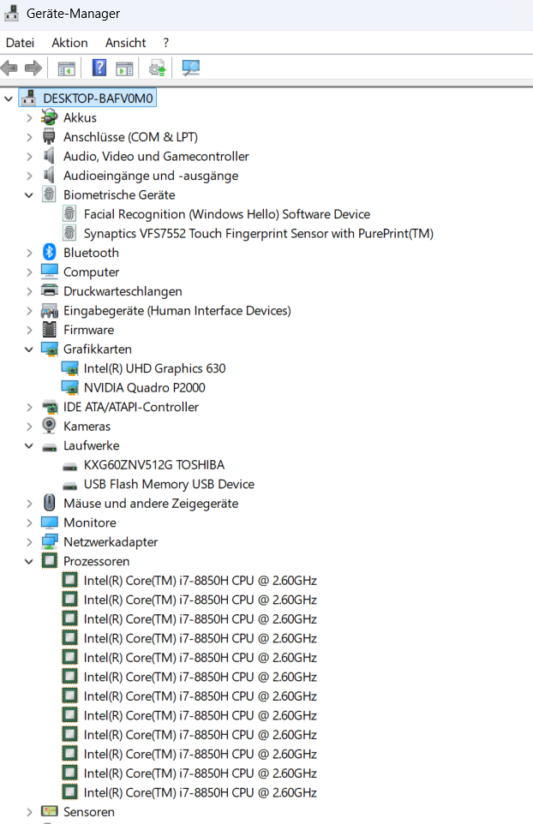Select the Firmware label

point(89,330)
